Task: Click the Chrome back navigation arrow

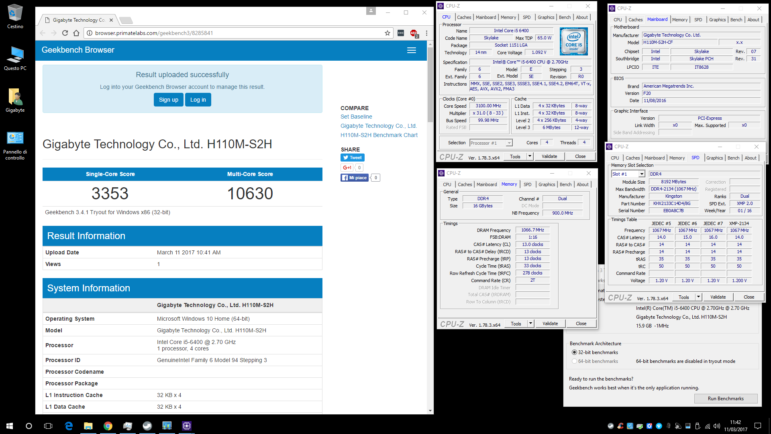Action: (x=43, y=33)
